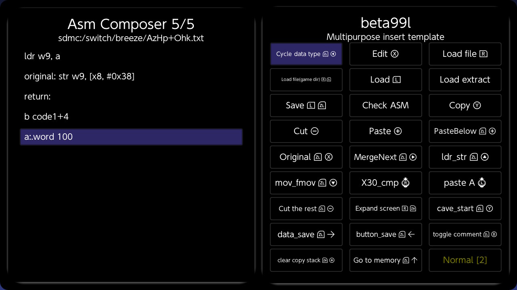The image size is (517, 290).
Task: Open Edit with the X icon
Action: (385, 54)
